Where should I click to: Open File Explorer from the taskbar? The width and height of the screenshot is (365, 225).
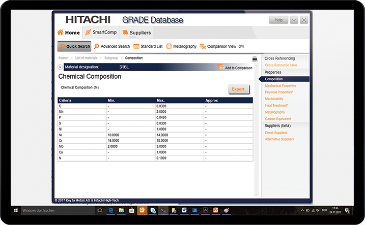121,210
